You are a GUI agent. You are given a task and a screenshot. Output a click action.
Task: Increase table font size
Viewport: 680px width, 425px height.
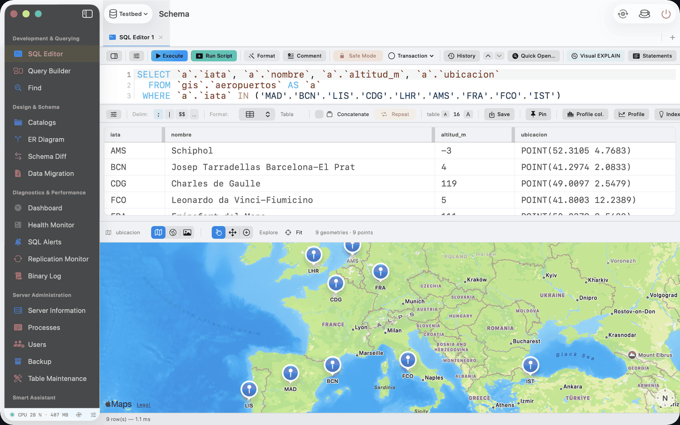point(468,114)
